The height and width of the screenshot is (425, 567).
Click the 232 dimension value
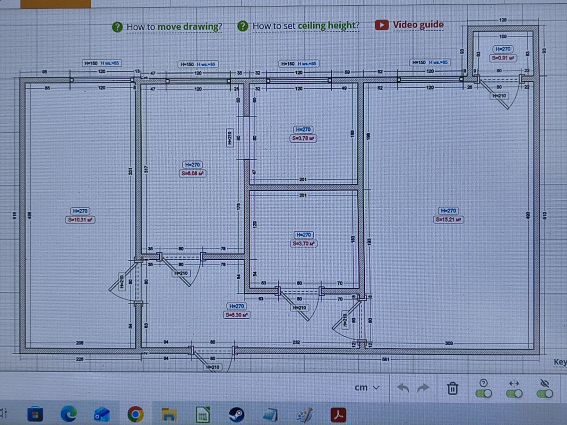coord(296,342)
